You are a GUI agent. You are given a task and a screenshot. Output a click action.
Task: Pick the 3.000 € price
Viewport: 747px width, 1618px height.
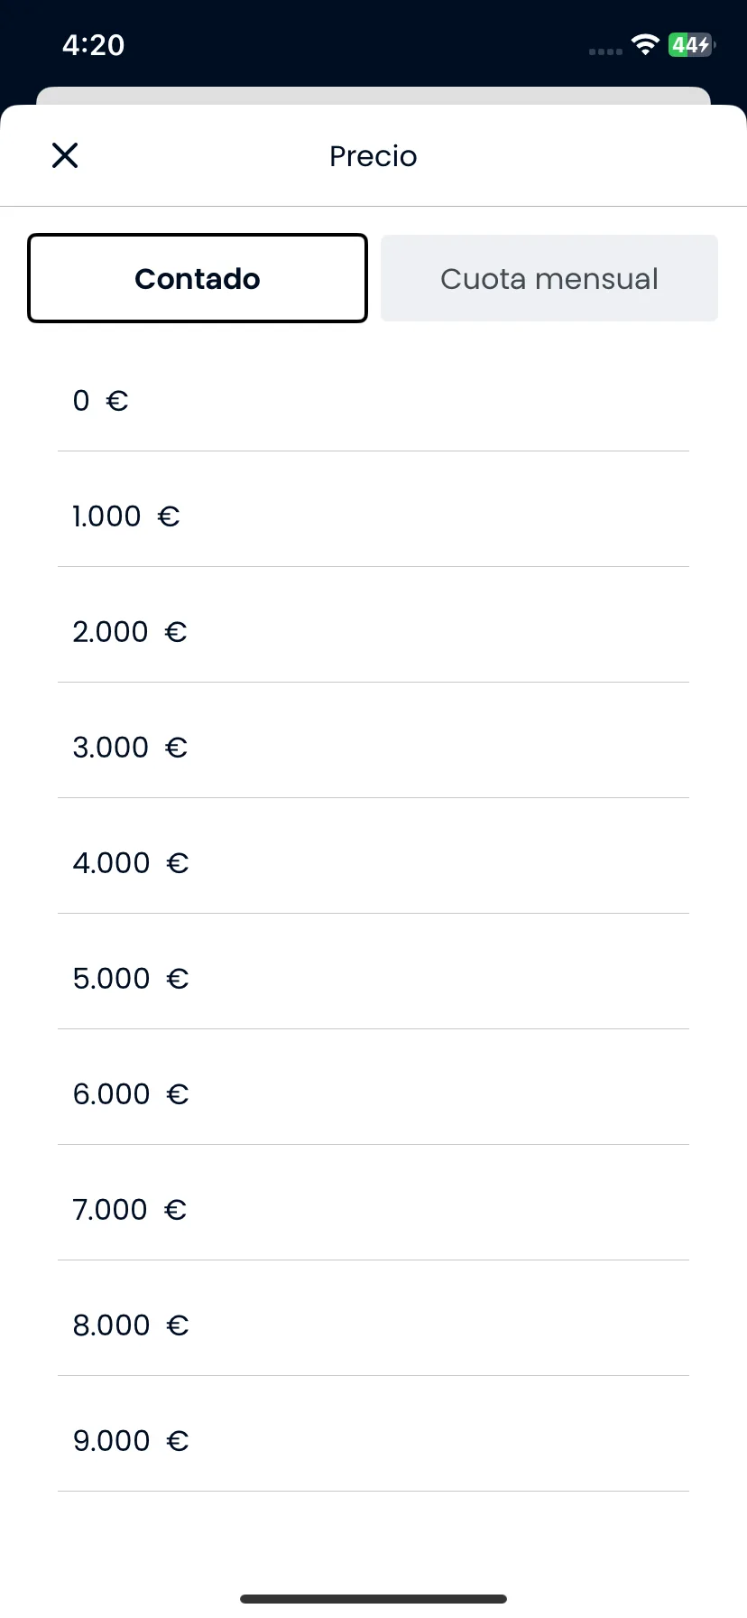[373, 748]
